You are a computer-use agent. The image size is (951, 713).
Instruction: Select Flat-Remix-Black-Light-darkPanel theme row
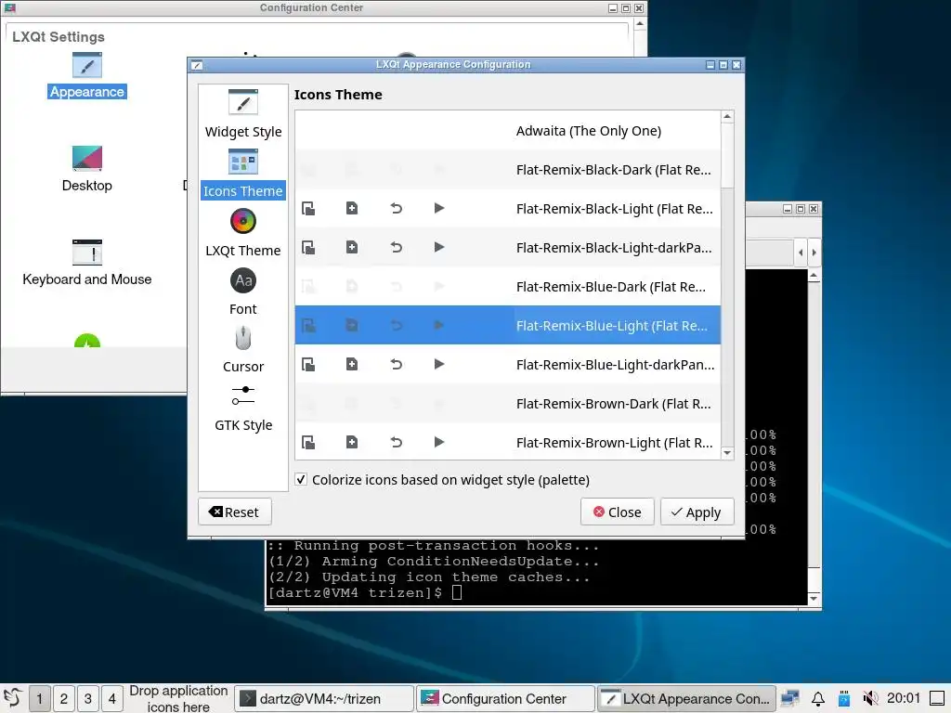508,247
